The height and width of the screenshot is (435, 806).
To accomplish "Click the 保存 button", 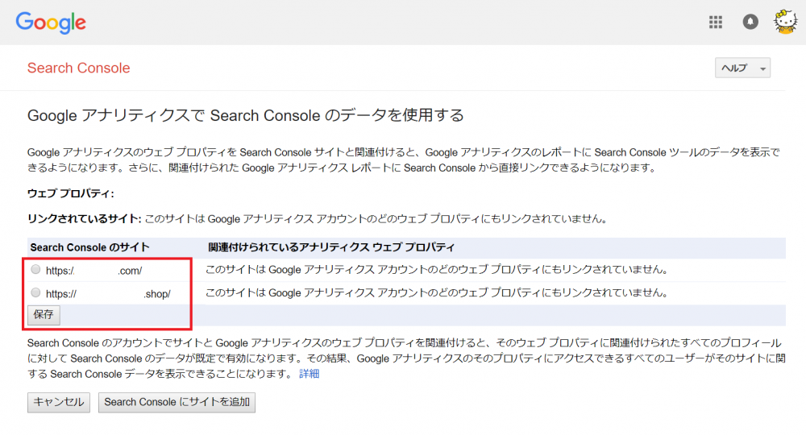I will [44, 314].
